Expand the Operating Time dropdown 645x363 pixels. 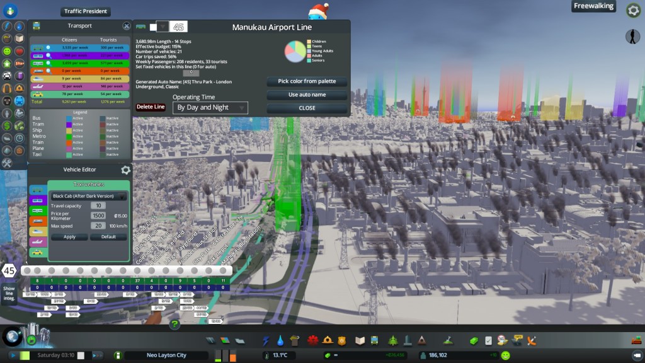(210, 108)
